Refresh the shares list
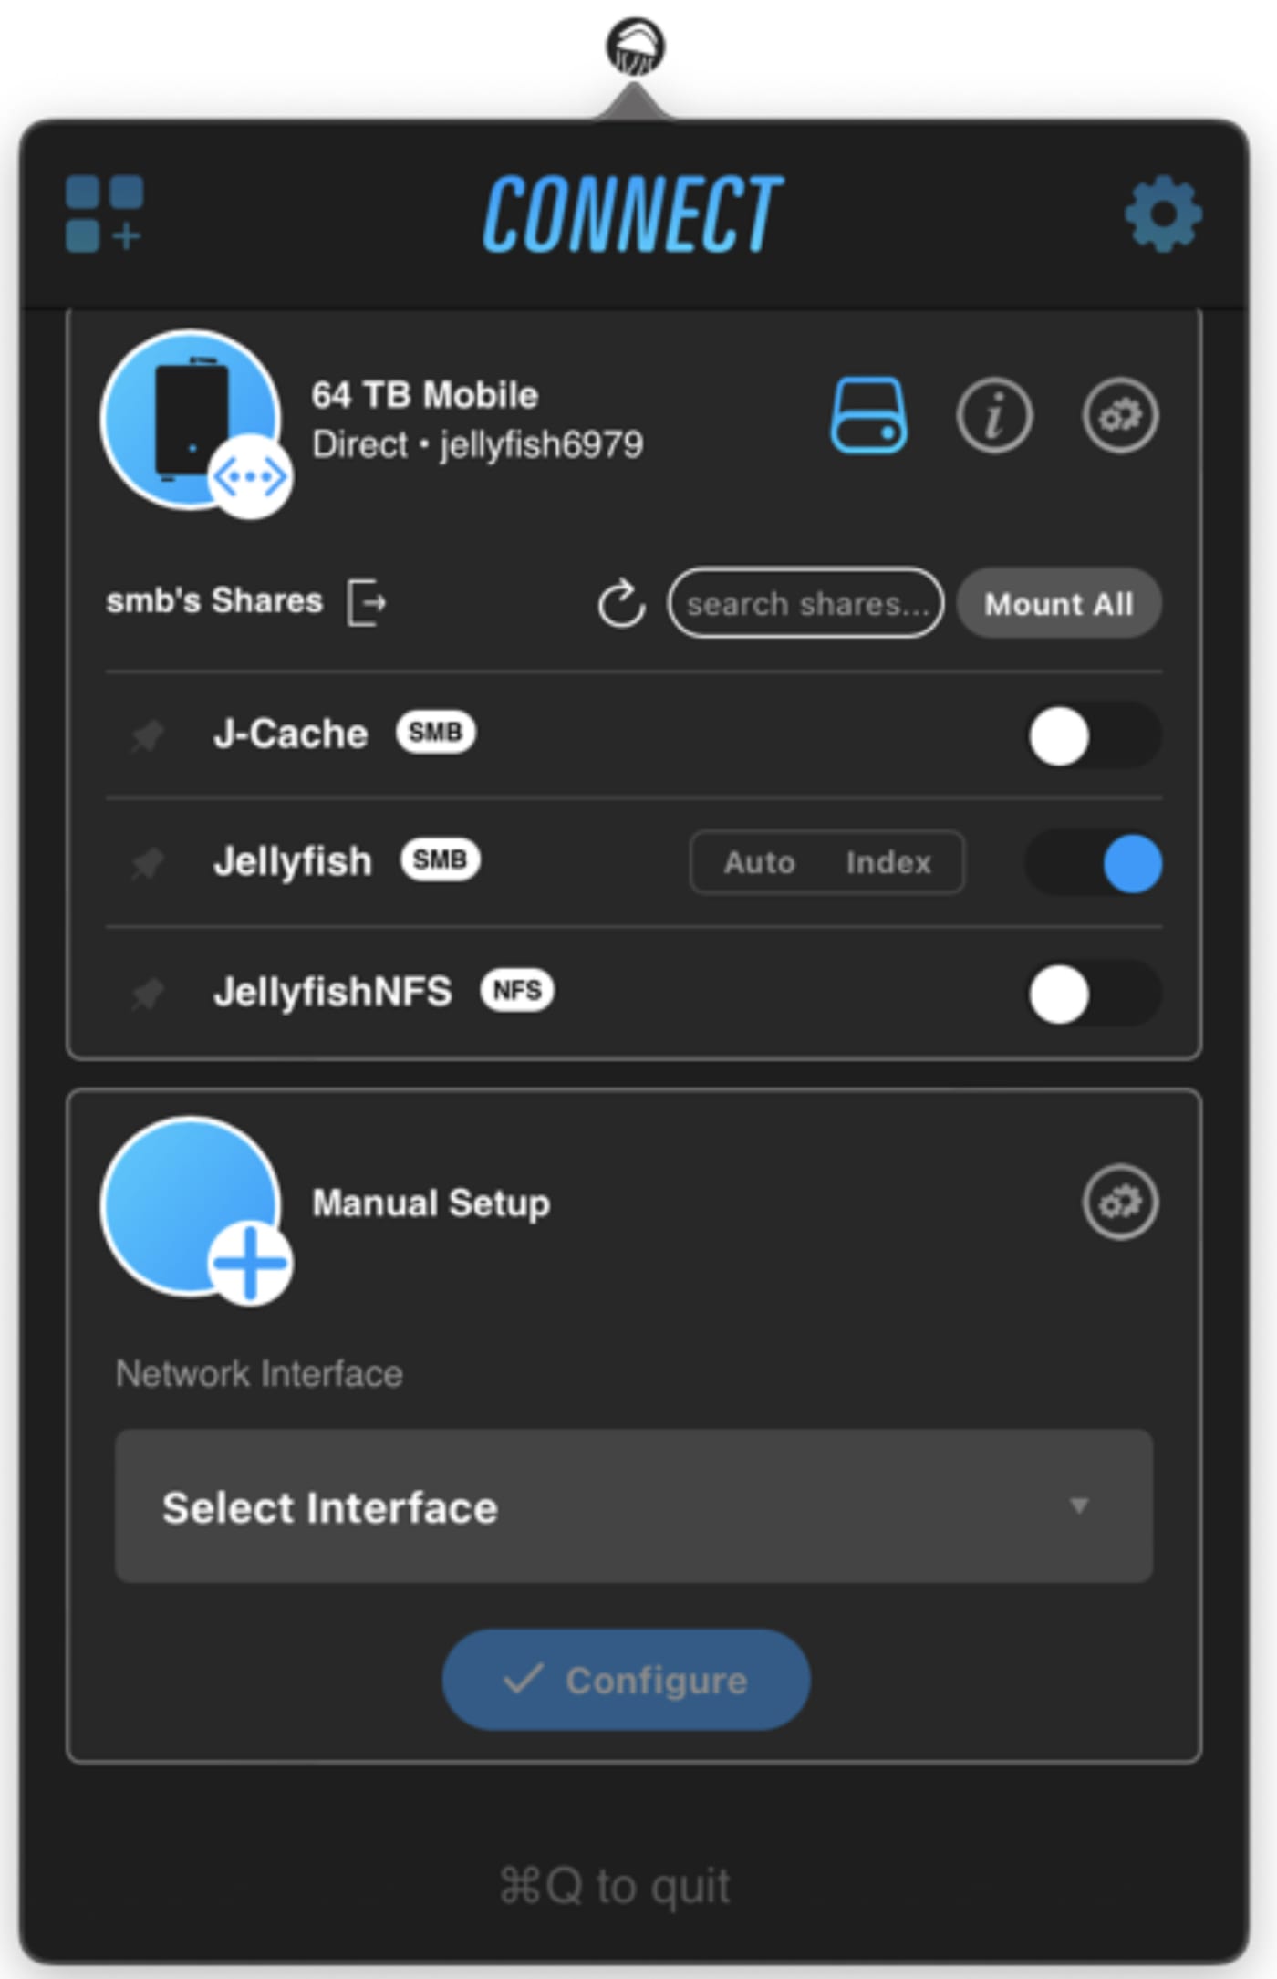The height and width of the screenshot is (1979, 1277). coord(621,603)
